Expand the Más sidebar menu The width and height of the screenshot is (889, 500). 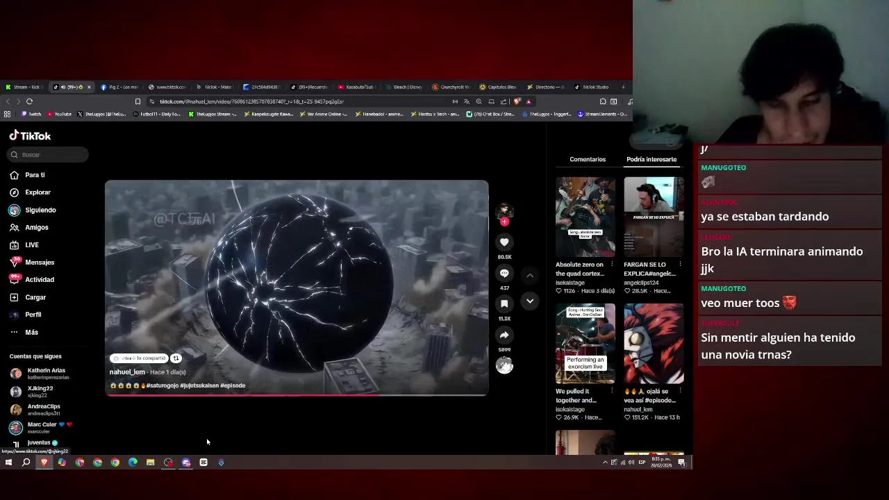click(24, 332)
